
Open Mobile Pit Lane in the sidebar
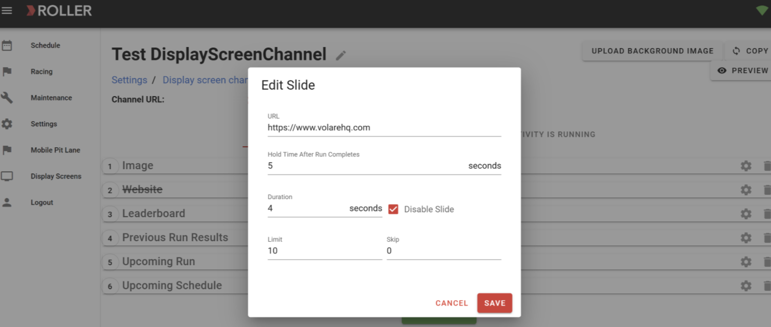[56, 150]
